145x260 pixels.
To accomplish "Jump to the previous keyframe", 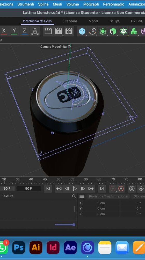I will tap(59, 188).
